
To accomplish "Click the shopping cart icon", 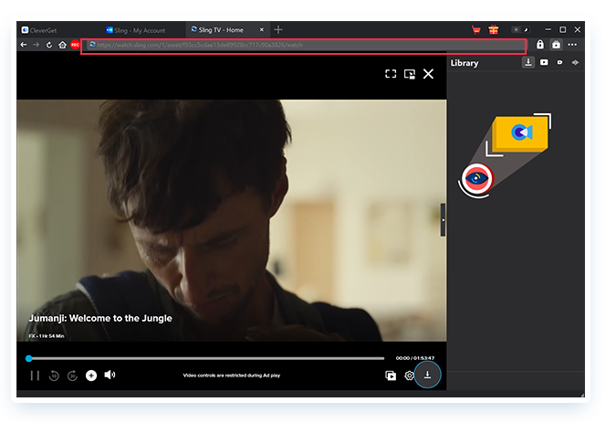I will click(x=476, y=30).
